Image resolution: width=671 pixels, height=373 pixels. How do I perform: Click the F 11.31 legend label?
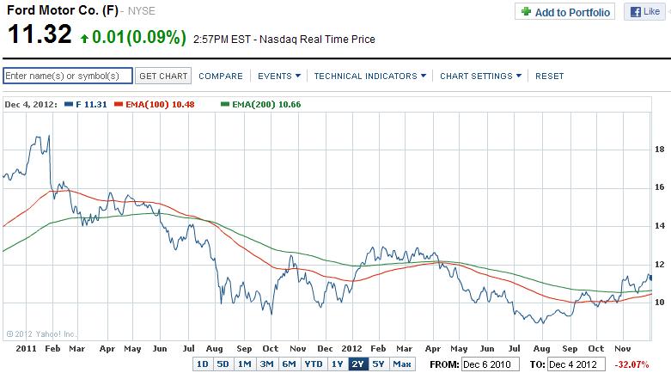[91, 105]
